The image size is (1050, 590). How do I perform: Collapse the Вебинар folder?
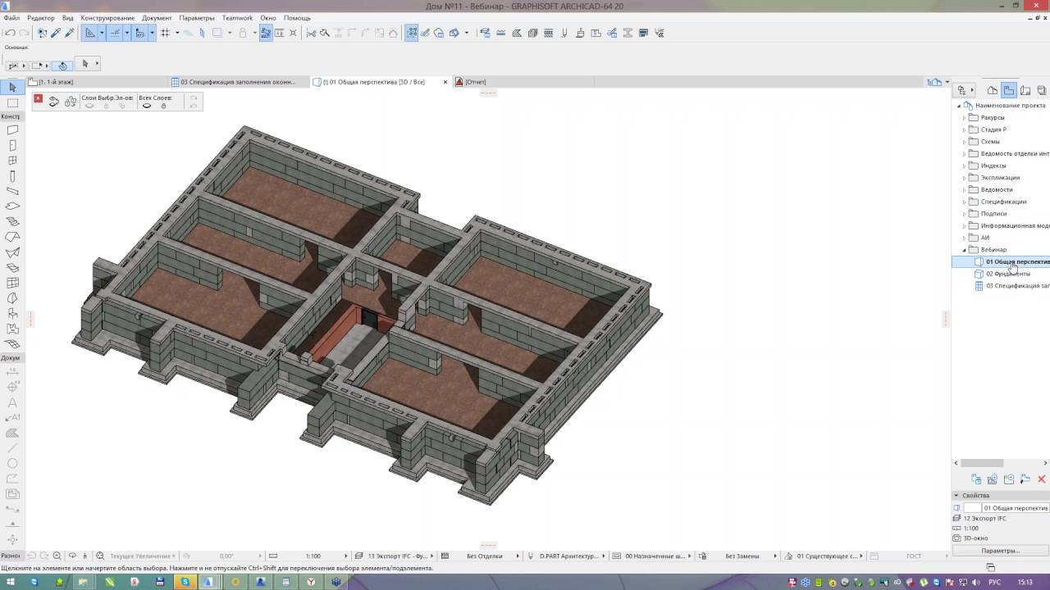[x=965, y=250]
